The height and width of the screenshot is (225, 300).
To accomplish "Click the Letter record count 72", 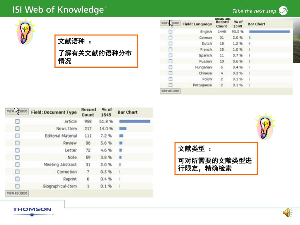I will pyautogui.click(x=88, y=150).
